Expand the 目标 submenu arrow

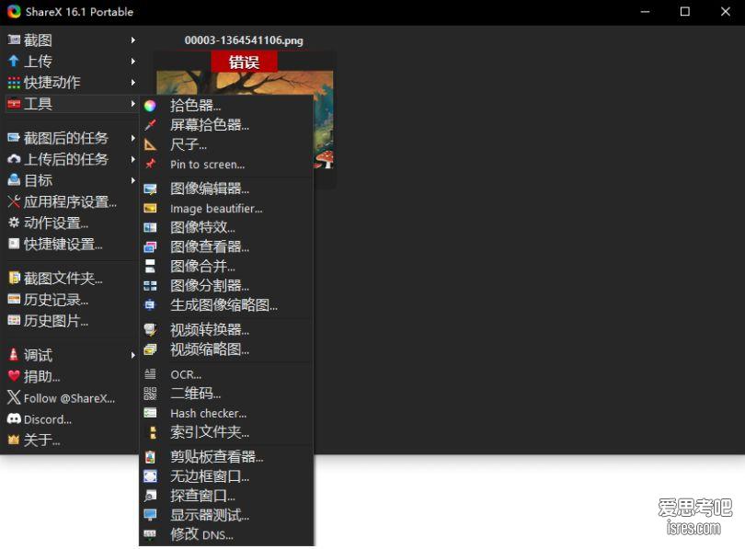tap(133, 180)
